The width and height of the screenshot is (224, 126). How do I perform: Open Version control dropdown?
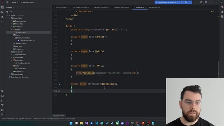[x=28, y=2]
